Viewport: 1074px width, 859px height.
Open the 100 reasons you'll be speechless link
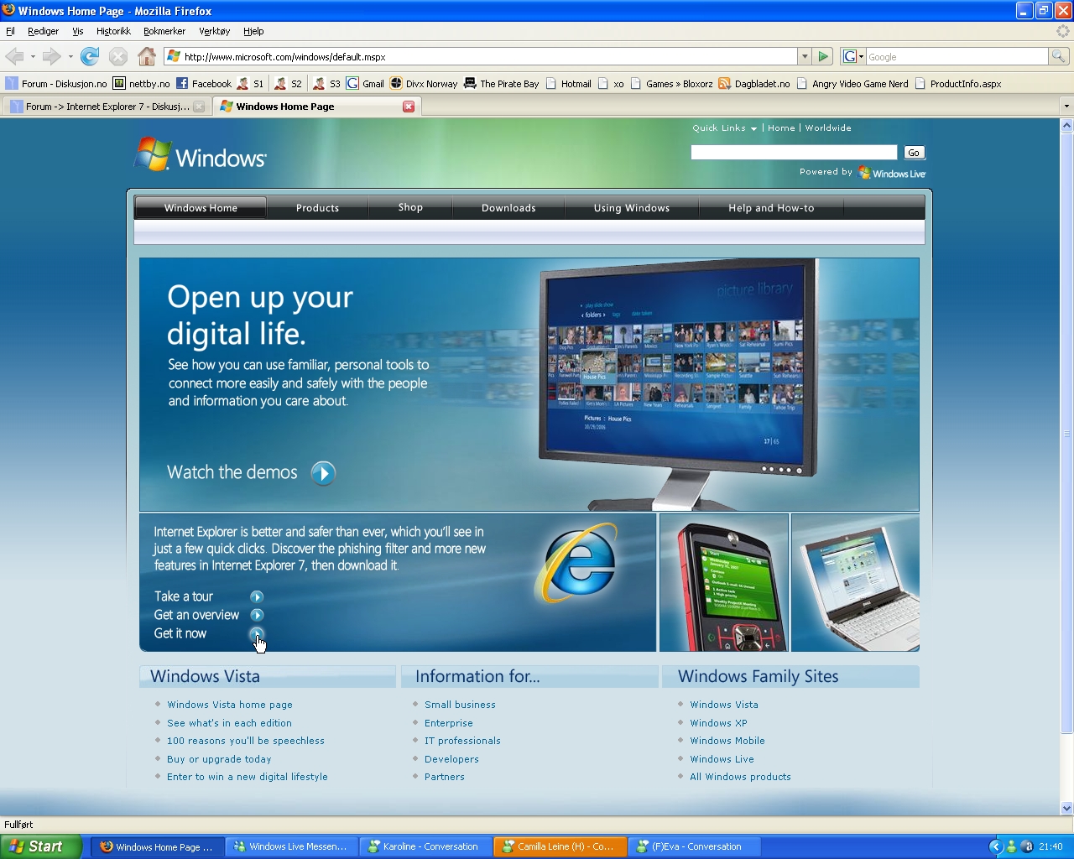click(246, 741)
